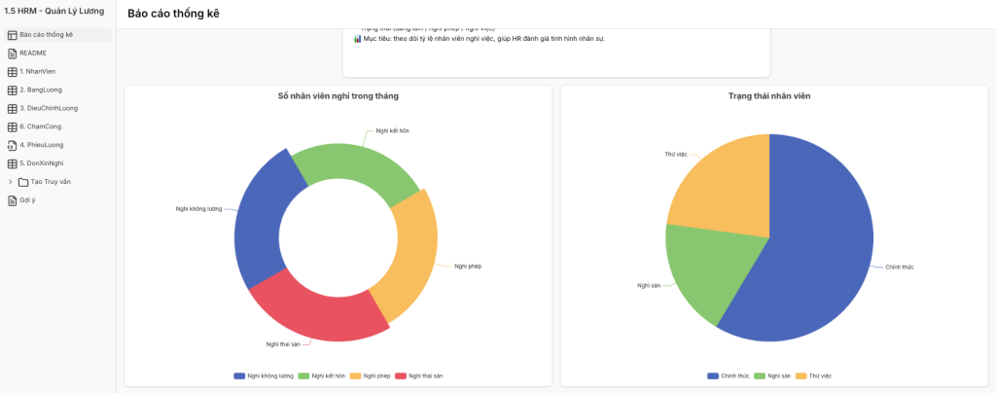Click the README document icon
This screenshot has height=393, width=996.
coord(12,53)
